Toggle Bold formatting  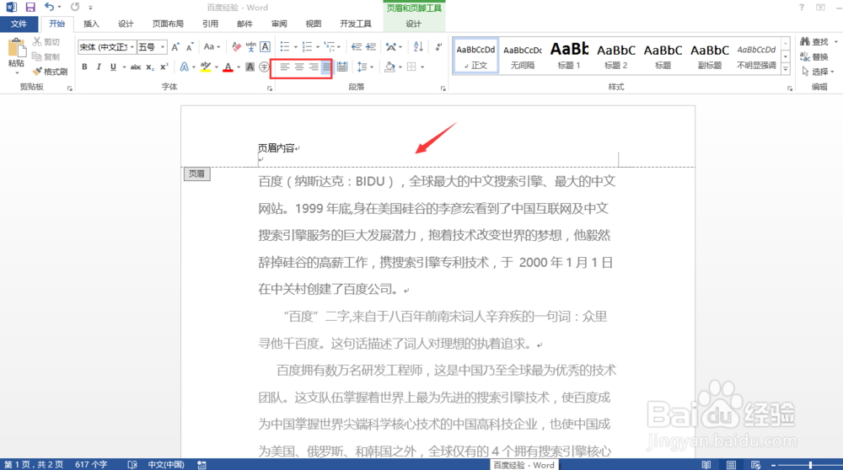[x=84, y=67]
